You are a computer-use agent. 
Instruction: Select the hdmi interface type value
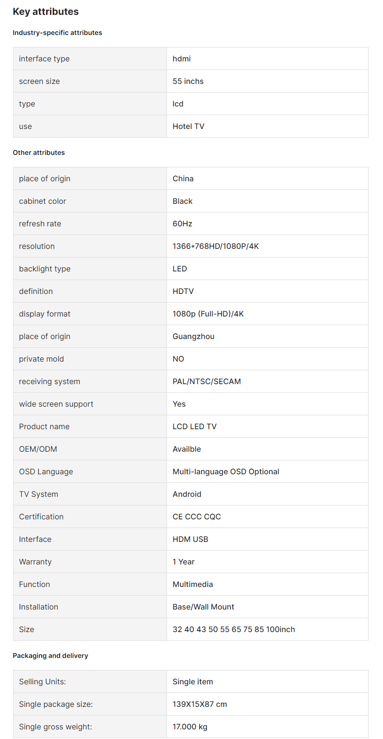click(181, 59)
